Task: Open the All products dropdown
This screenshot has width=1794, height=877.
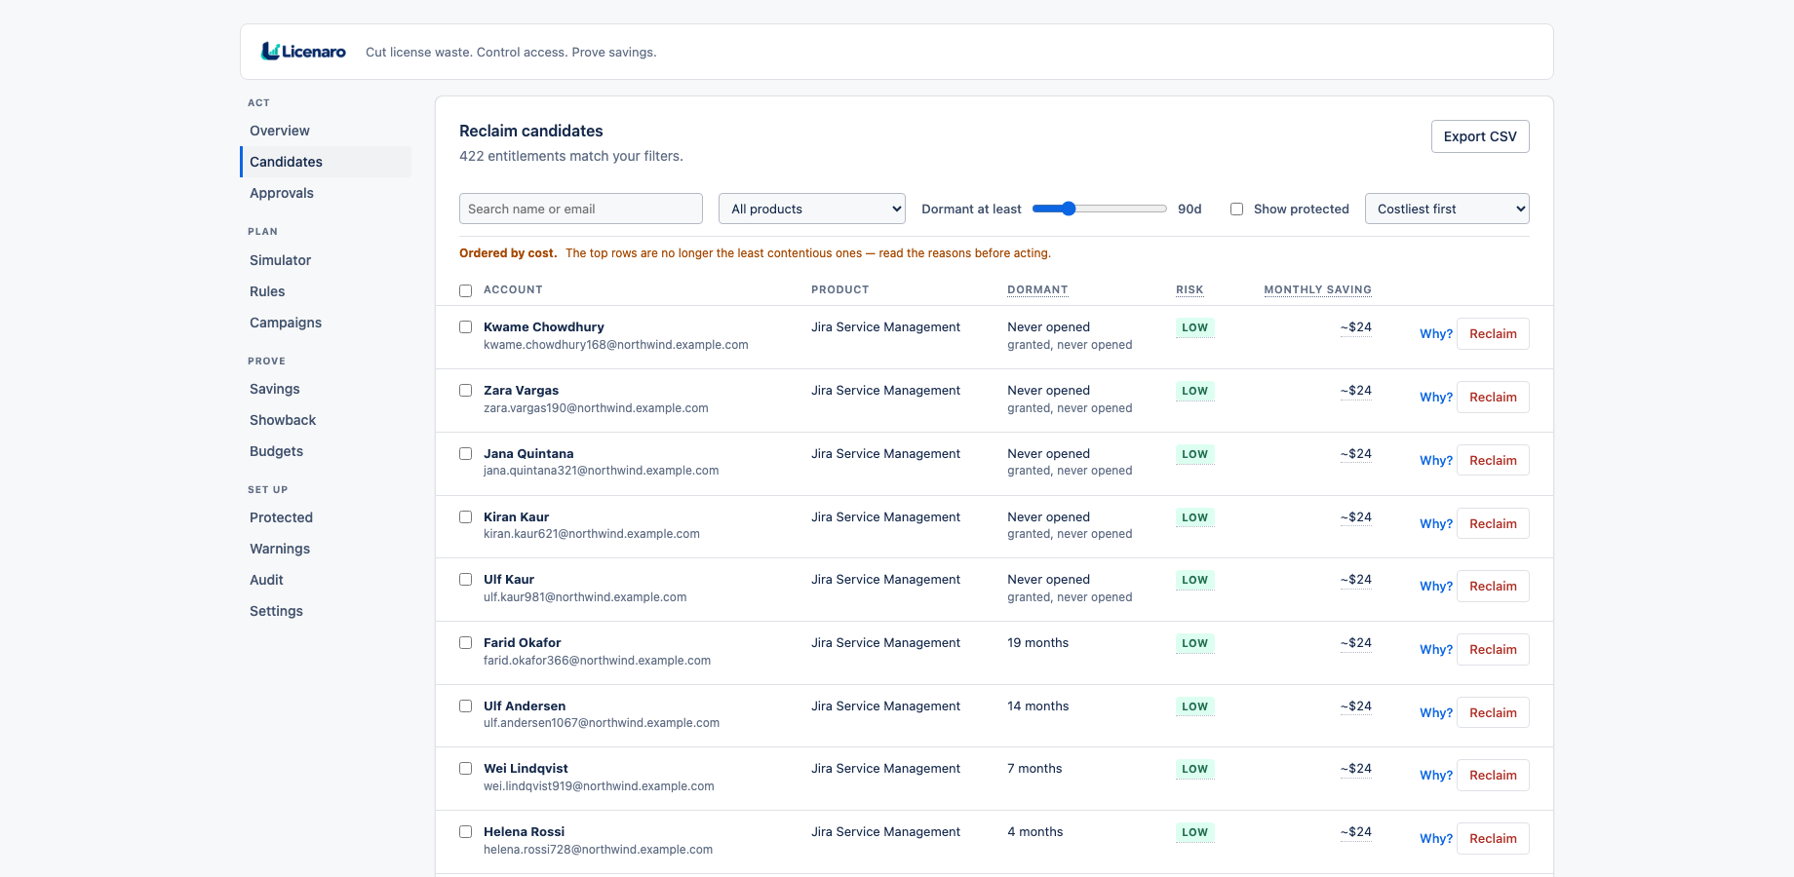Action: point(812,209)
